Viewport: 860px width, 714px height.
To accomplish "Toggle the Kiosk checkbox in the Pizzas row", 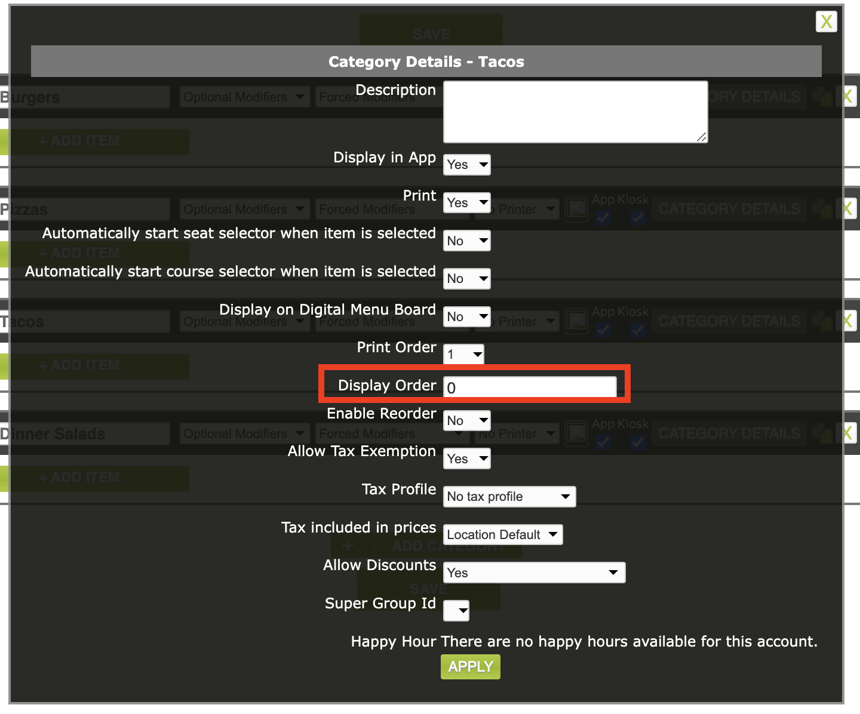I will 638,217.
